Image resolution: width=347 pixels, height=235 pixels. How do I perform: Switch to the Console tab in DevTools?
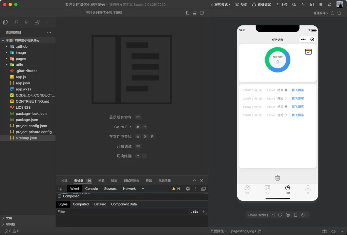[x=91, y=189]
